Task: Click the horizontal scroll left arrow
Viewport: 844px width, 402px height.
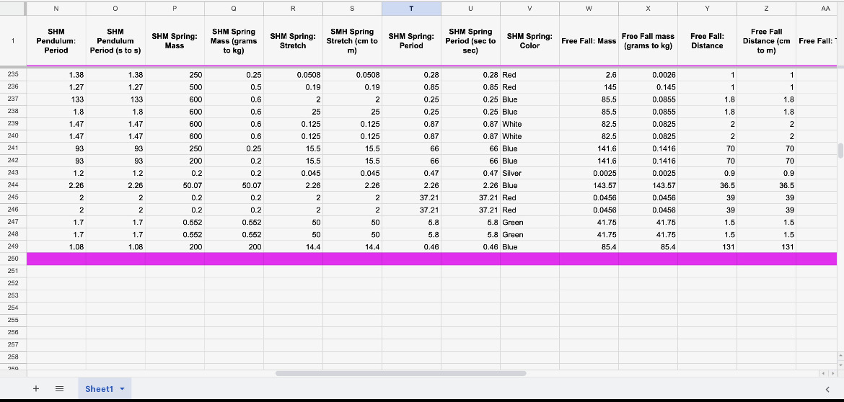Action: point(823,373)
